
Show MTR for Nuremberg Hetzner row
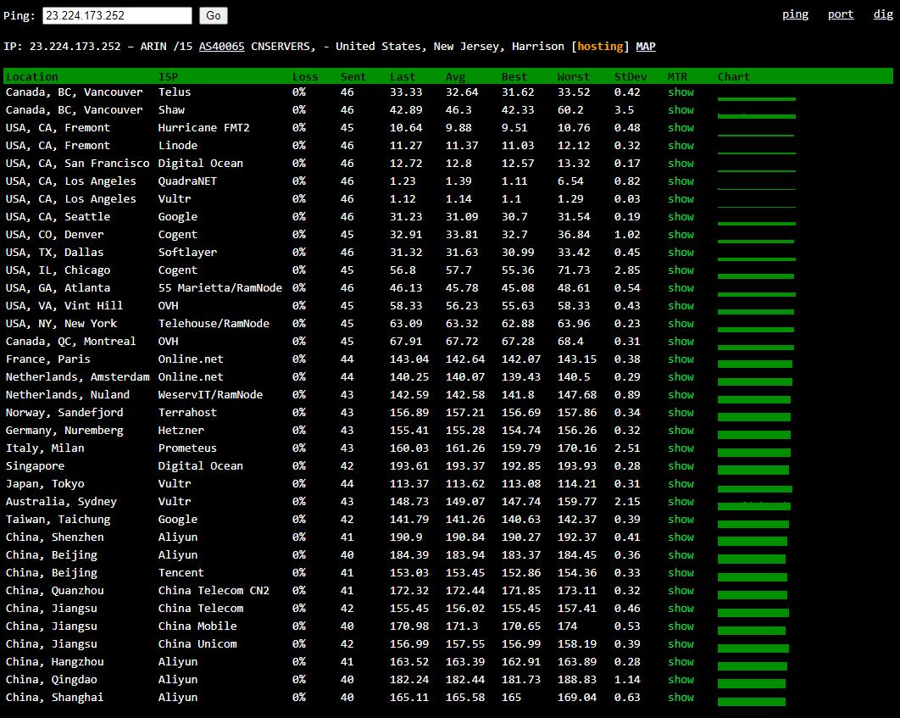pos(681,430)
